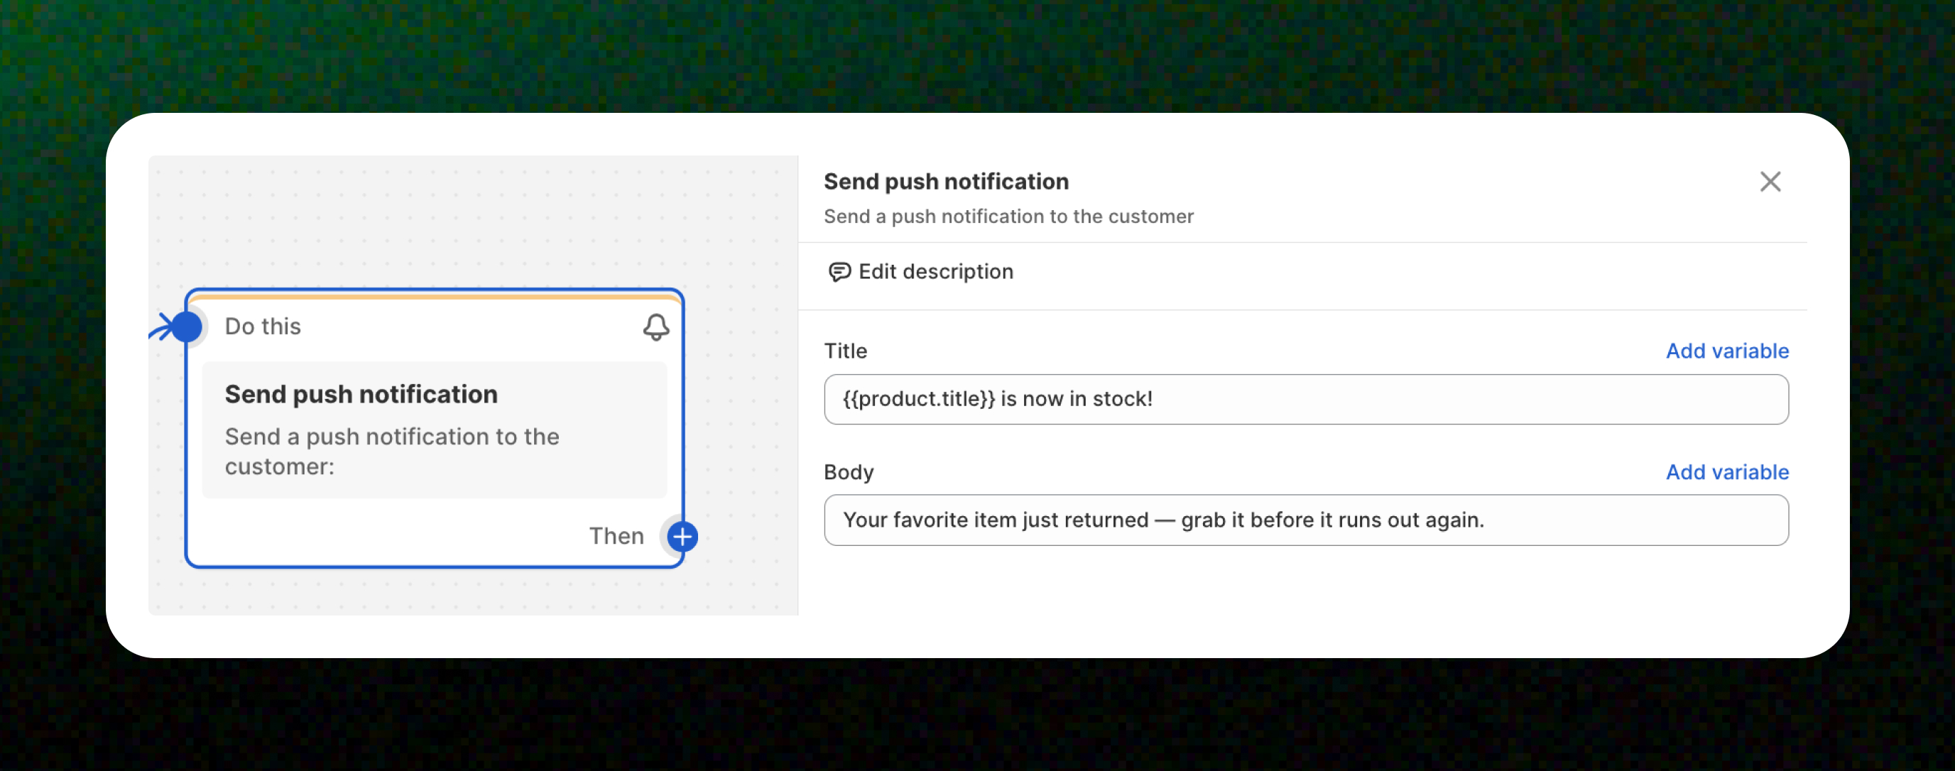Click the Then label on the card
The height and width of the screenshot is (771, 1955).
616,536
